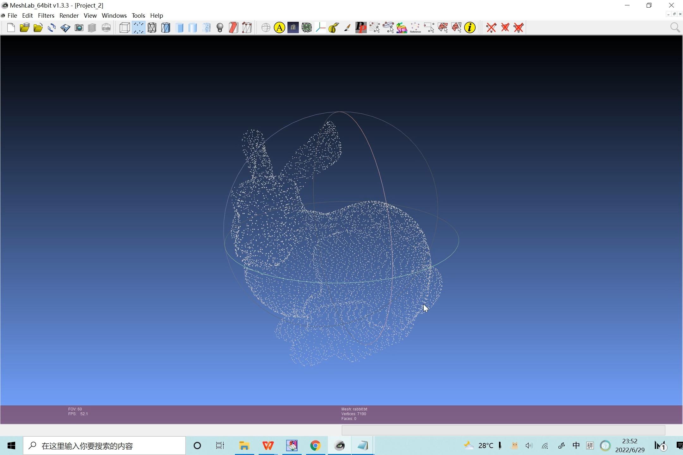Take a snapshot of the current view

click(79, 27)
